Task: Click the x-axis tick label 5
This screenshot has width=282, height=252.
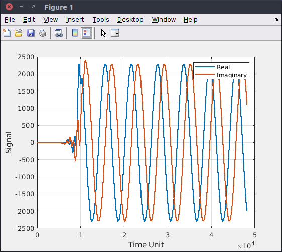Action: 255,235
